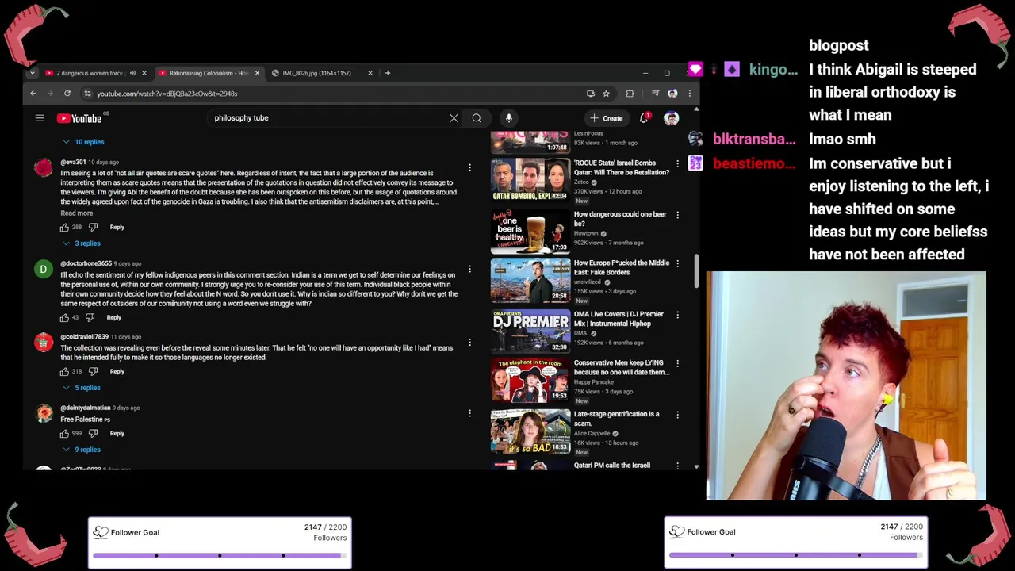The height and width of the screenshot is (571, 1015).
Task: Open the browser media controls icon
Action: [655, 94]
